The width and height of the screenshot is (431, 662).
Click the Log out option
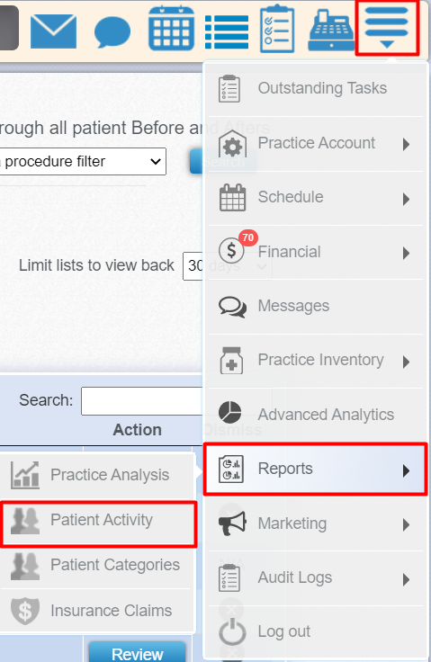coord(316,631)
